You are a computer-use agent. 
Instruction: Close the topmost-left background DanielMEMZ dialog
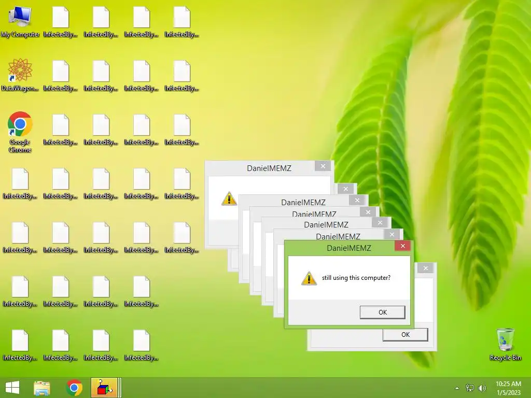tap(323, 166)
